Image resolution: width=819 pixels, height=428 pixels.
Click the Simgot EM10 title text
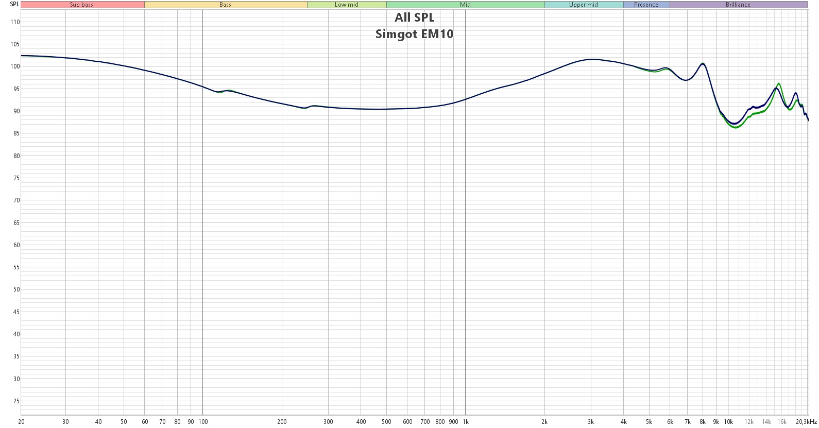415,34
